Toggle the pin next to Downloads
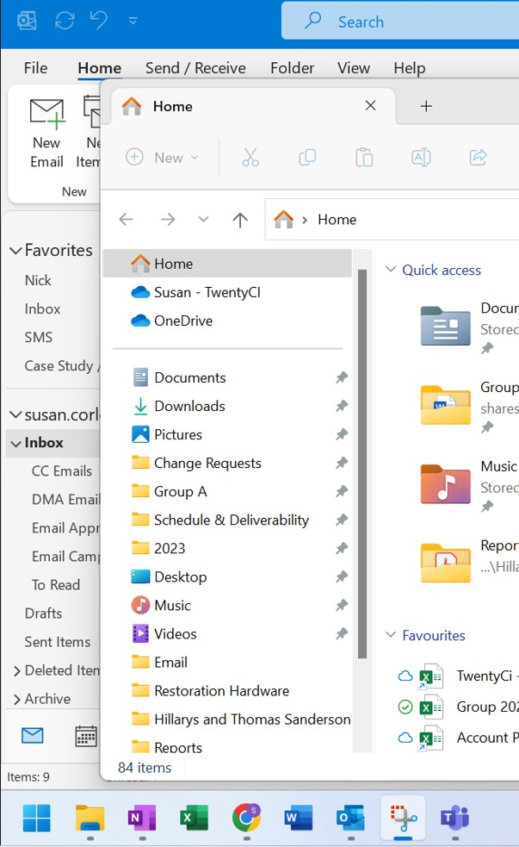 point(341,406)
